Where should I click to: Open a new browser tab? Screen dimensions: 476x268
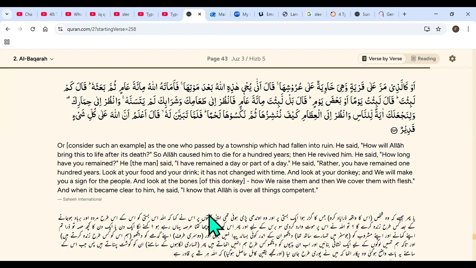pyautogui.click(x=405, y=14)
